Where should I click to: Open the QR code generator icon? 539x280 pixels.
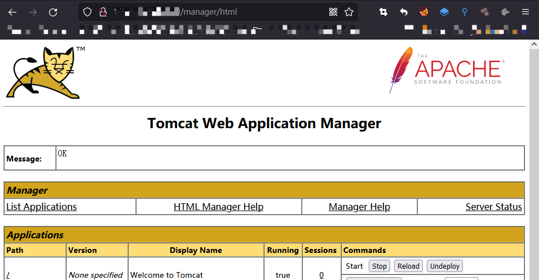(x=333, y=12)
